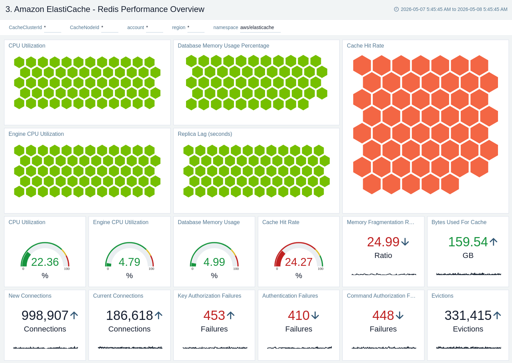The width and height of the screenshot is (512, 363).
Task: Click the Cache Hit Rate honeycomb panel title
Action: pyautogui.click(x=365, y=46)
